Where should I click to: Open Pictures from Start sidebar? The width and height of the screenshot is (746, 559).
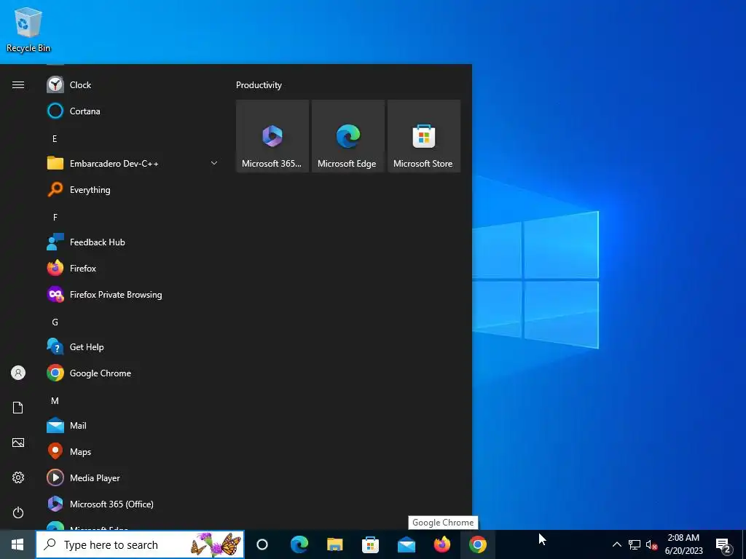pos(18,443)
